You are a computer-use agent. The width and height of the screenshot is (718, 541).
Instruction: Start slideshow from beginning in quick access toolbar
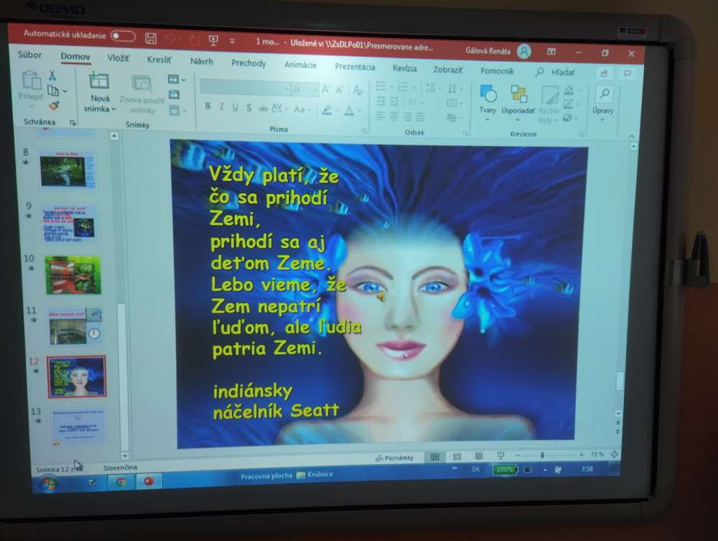[x=213, y=40]
